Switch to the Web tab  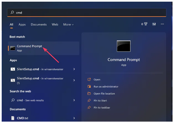pos(55,25)
